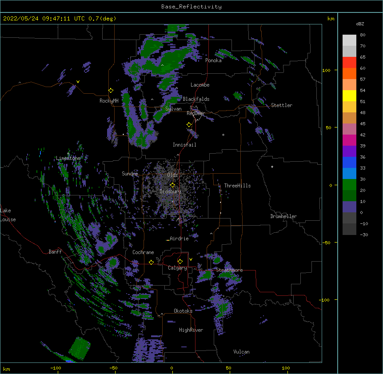The width and height of the screenshot is (383, 374).
Task: Click the asterisk marker above Limestone label
Action: tap(68, 154)
